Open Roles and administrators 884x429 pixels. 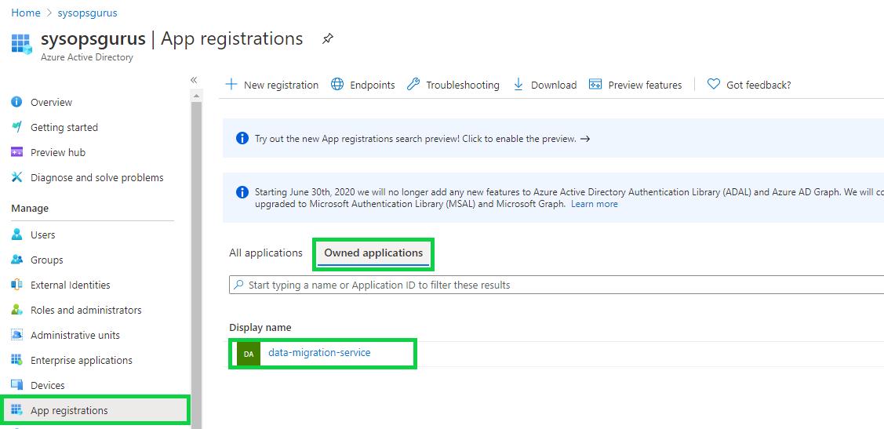[86, 310]
